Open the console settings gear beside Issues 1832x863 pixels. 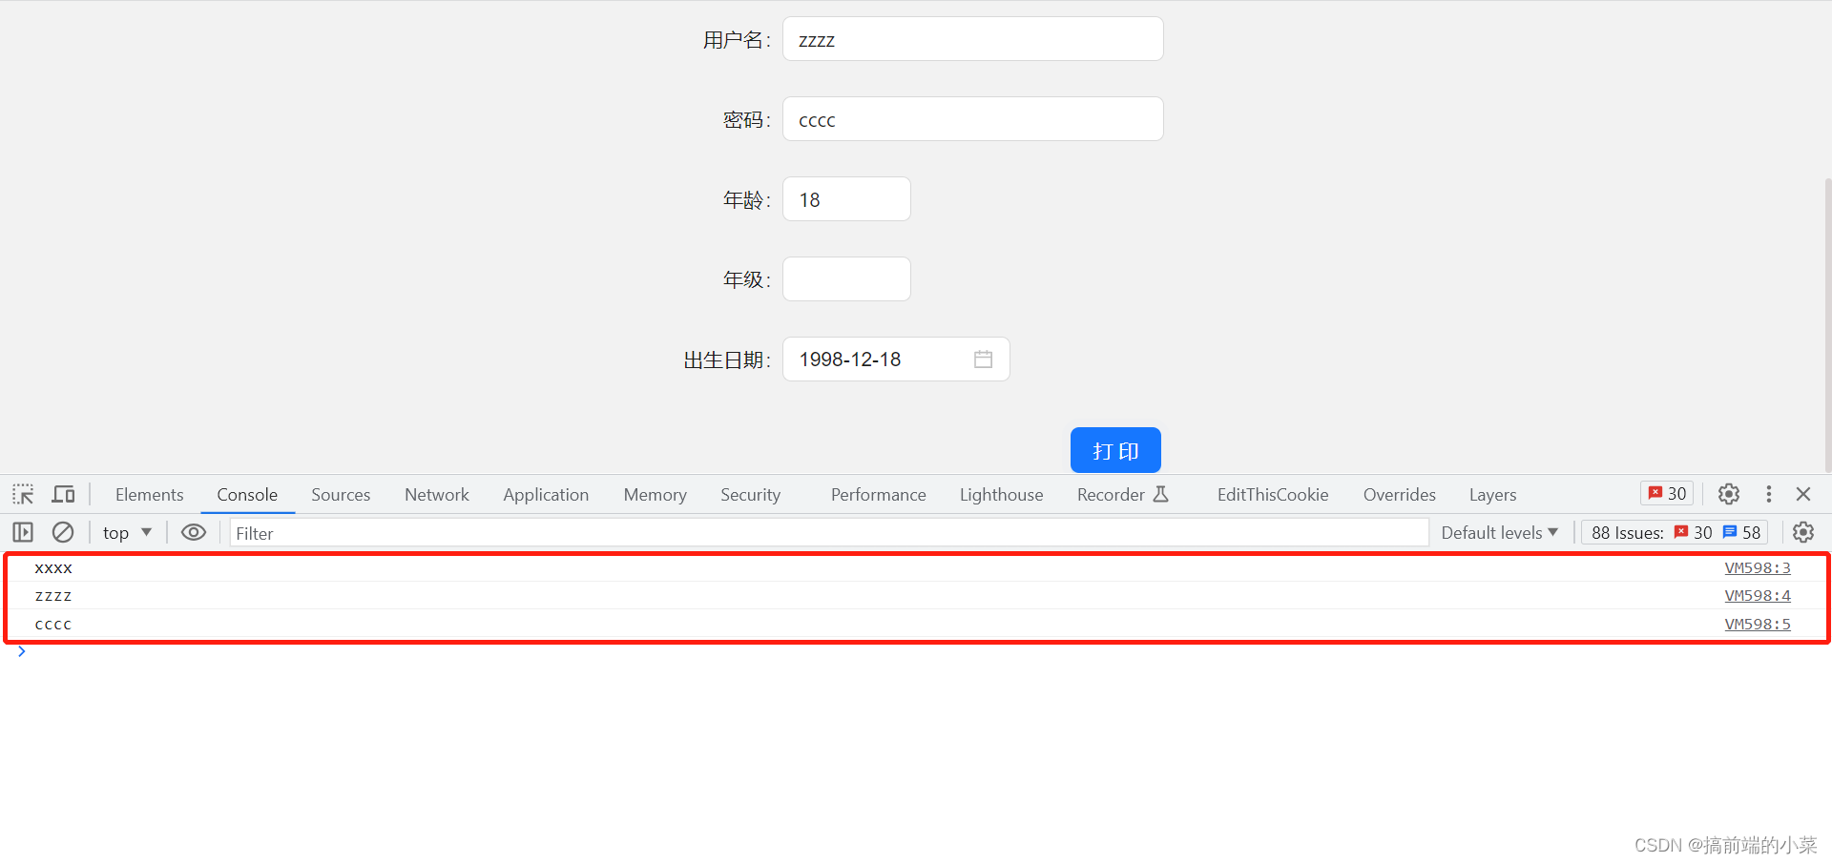(x=1803, y=532)
